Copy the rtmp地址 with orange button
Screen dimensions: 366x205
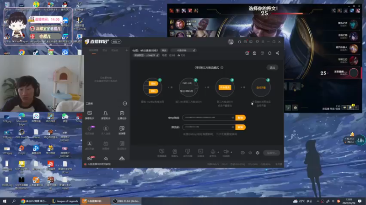pyautogui.click(x=241, y=118)
